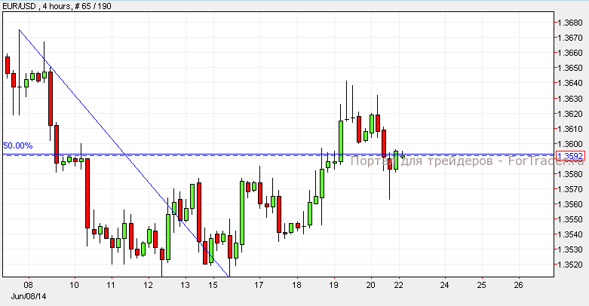This screenshot has height=306, width=589.
Task: Click the 1.3550 price axis label
Action: 570,219
